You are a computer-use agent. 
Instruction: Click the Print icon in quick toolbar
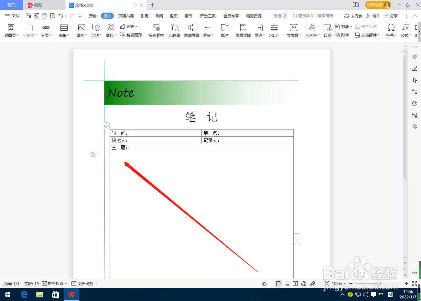click(x=44, y=16)
